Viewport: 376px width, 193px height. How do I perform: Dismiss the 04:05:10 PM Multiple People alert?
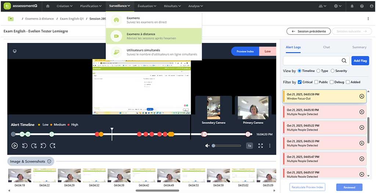[x=362, y=112]
